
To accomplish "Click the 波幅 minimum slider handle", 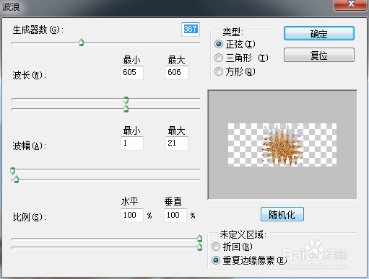I will (x=13, y=171).
